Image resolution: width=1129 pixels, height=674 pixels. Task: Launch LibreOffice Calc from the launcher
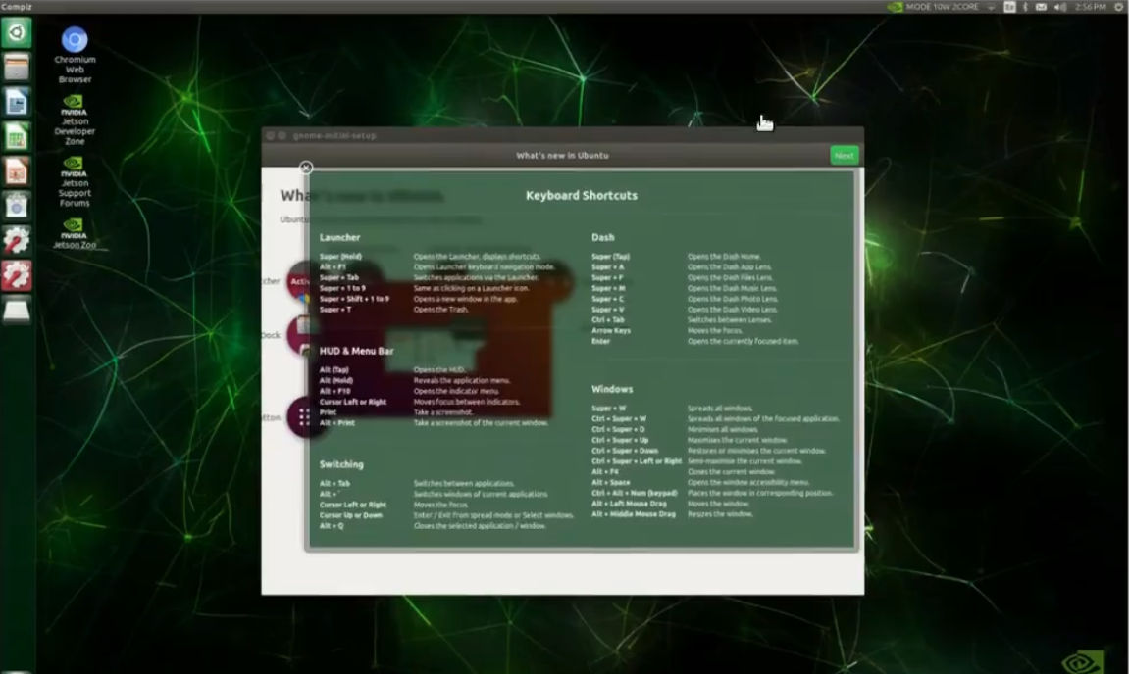click(16, 137)
